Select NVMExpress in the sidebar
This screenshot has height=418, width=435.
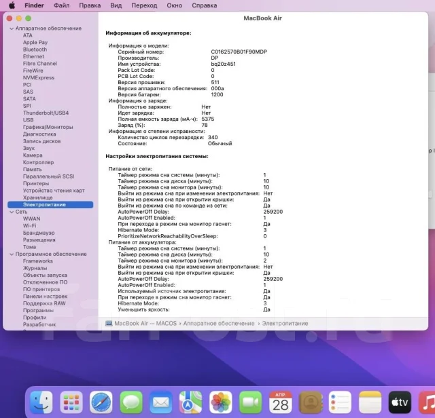[x=39, y=77]
